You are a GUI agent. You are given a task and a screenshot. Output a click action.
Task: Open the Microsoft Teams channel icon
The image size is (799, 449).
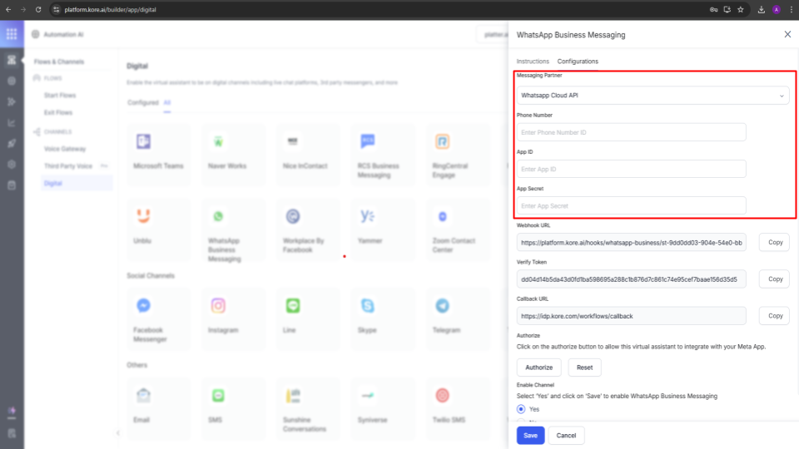144,141
